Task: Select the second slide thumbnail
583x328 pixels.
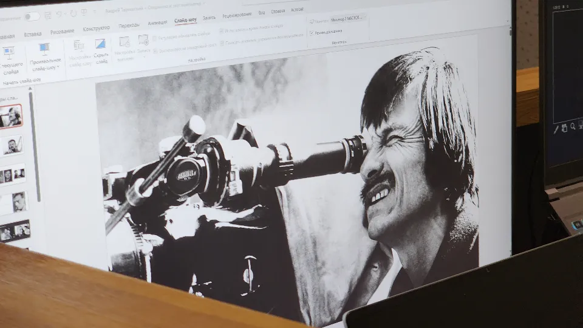Action: [11, 146]
